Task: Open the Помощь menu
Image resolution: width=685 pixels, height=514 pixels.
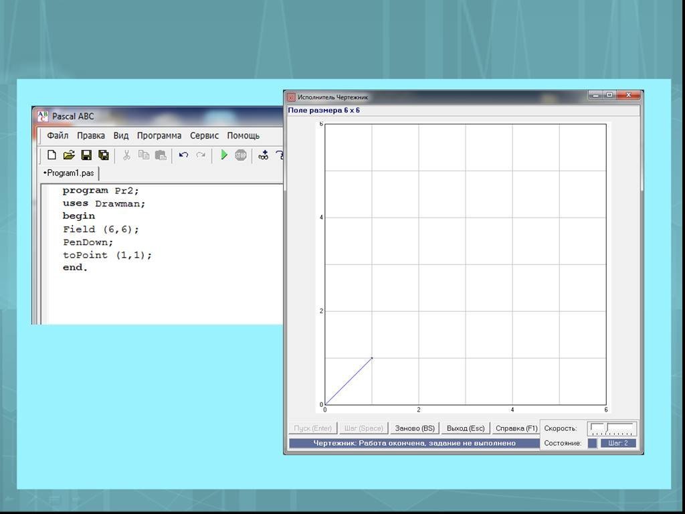Action: point(243,135)
